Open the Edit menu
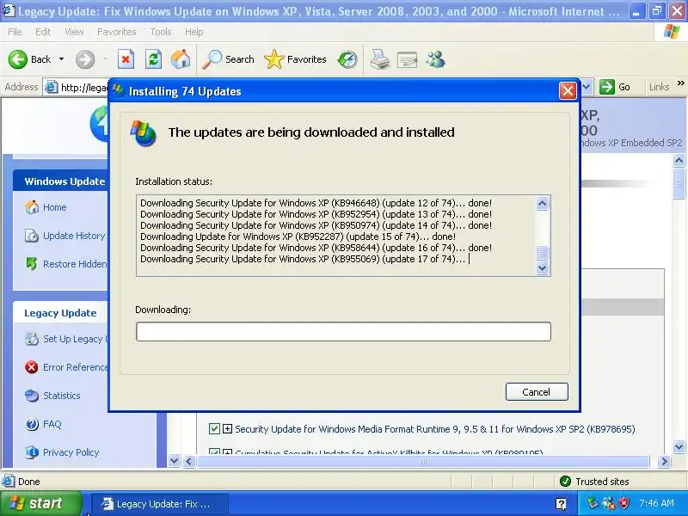688x516 pixels. point(43,32)
